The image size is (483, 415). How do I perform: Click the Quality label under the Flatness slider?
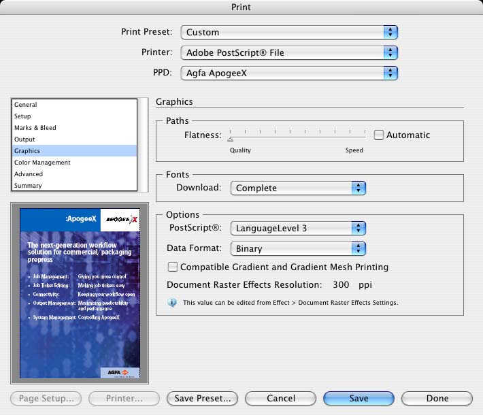coord(240,150)
